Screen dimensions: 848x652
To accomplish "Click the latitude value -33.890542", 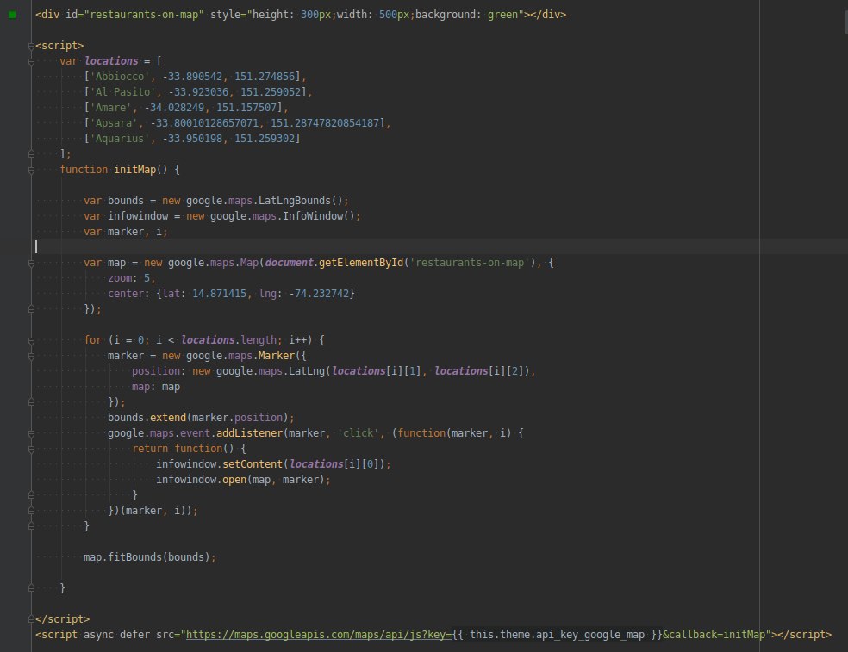I will [192, 77].
